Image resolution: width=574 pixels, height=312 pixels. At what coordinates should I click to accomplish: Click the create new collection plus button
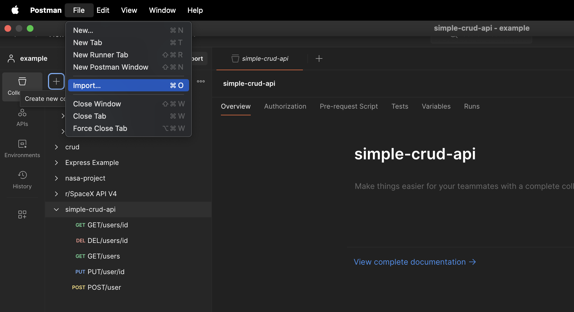click(x=56, y=81)
